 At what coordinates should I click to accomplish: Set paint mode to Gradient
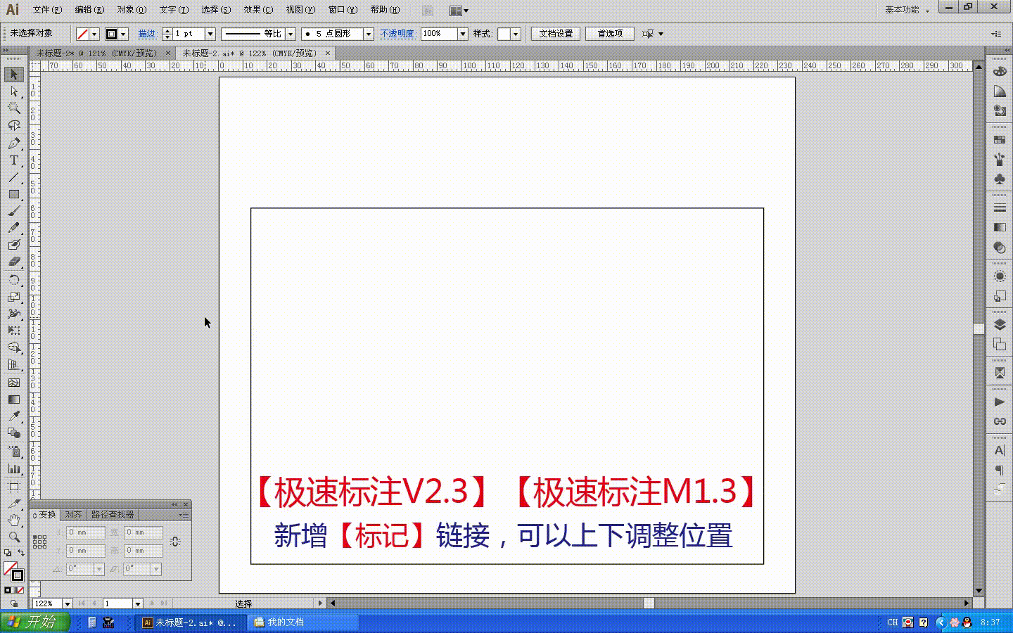tap(14, 590)
